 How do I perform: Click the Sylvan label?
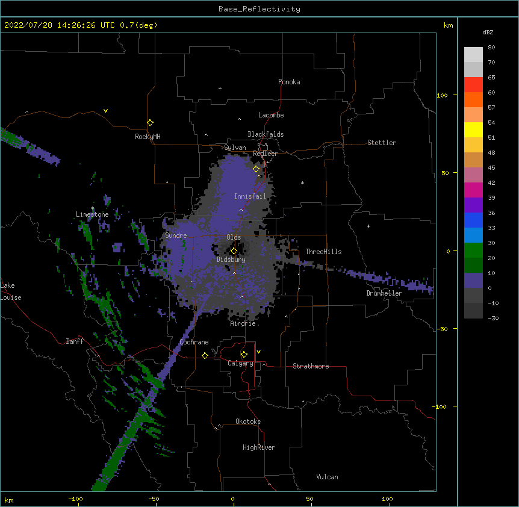tap(235, 148)
